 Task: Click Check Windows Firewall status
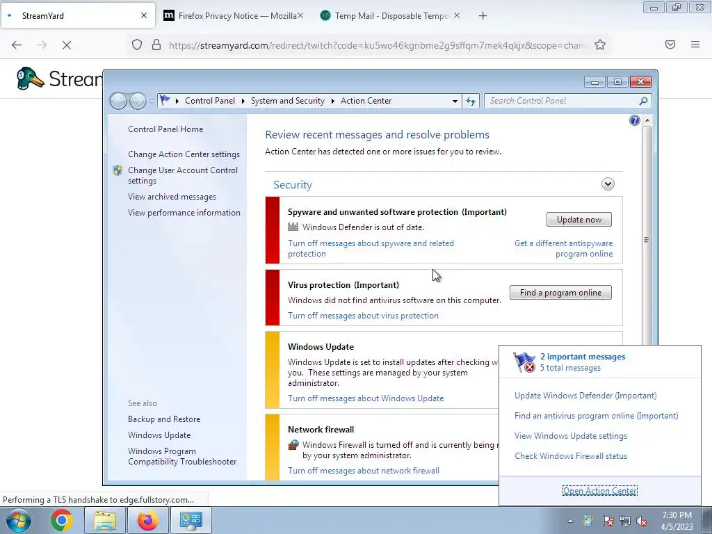click(570, 456)
